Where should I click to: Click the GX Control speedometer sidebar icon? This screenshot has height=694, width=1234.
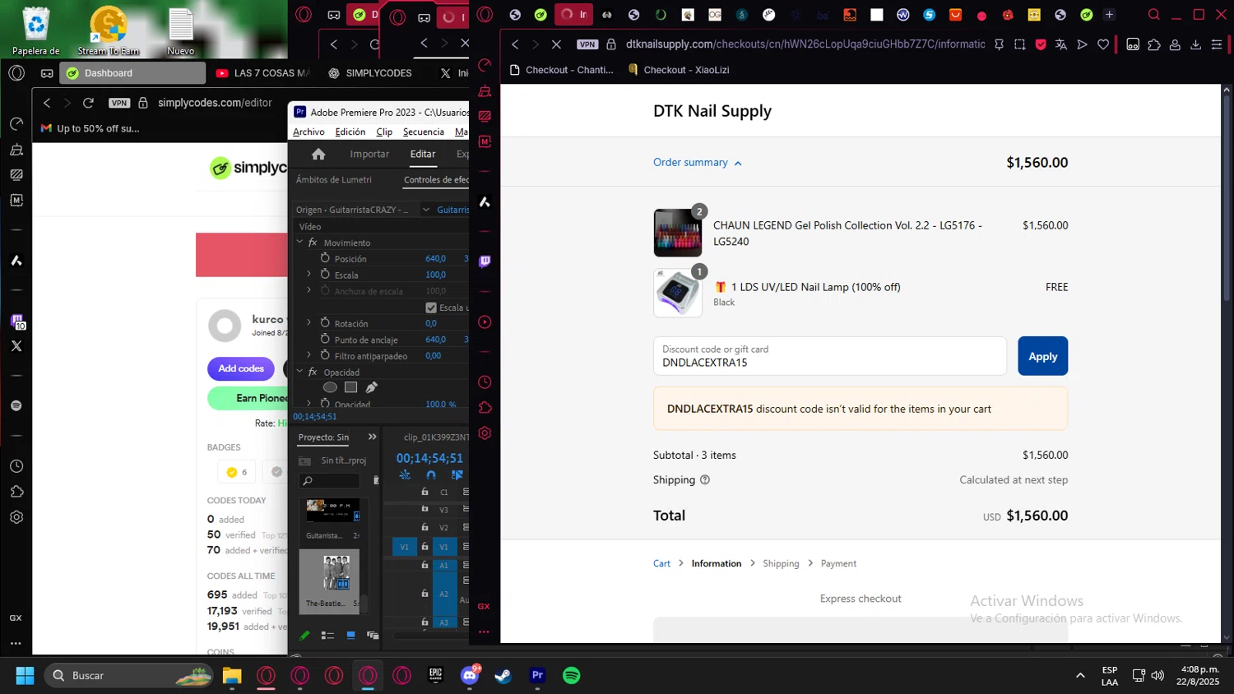[485, 66]
